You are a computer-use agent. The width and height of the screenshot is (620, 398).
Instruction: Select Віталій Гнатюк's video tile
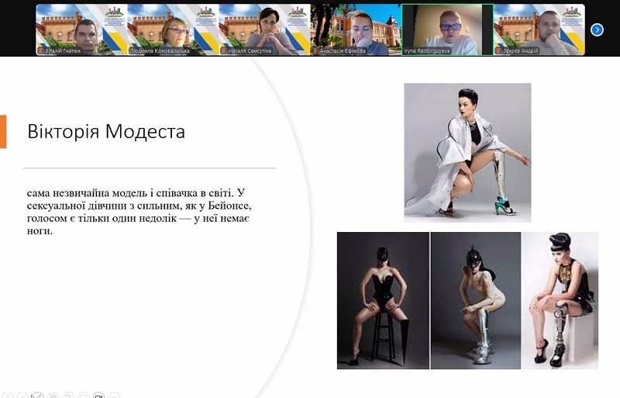tap(81, 29)
